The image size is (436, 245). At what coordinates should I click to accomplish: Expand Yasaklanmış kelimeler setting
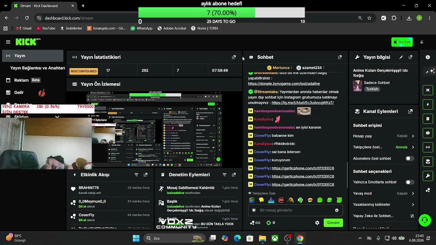tap(384, 205)
